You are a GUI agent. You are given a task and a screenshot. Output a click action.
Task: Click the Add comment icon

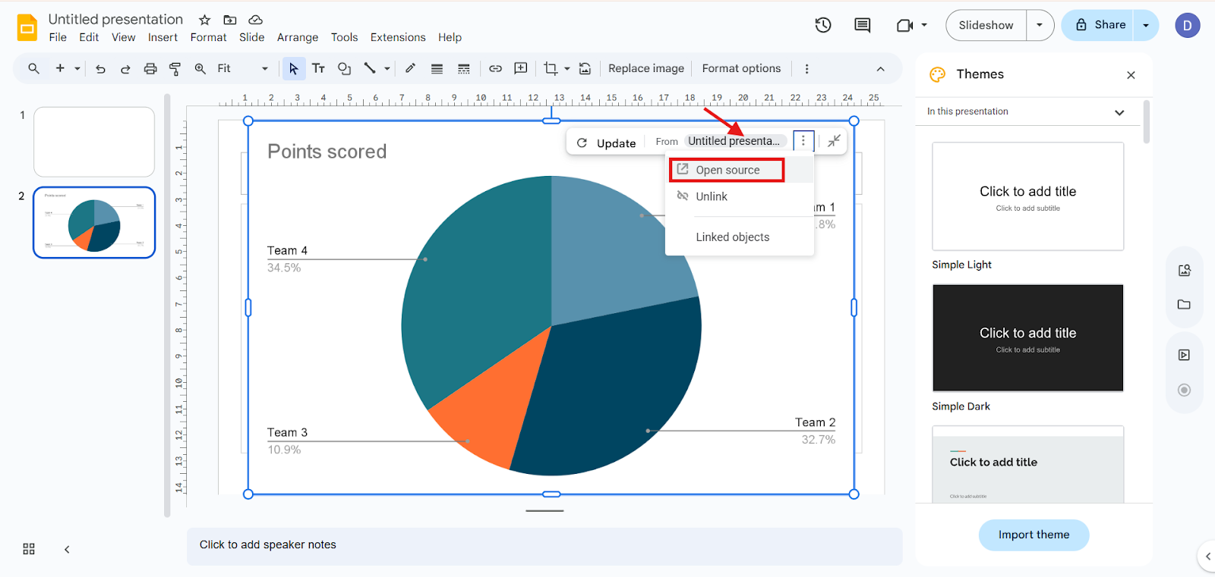pos(521,68)
